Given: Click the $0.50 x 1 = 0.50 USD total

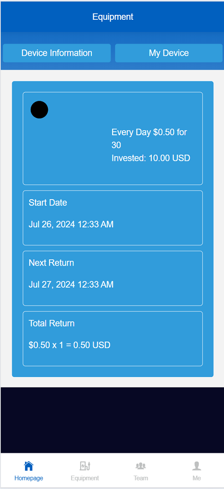Looking at the screenshot, I should pos(69,345).
